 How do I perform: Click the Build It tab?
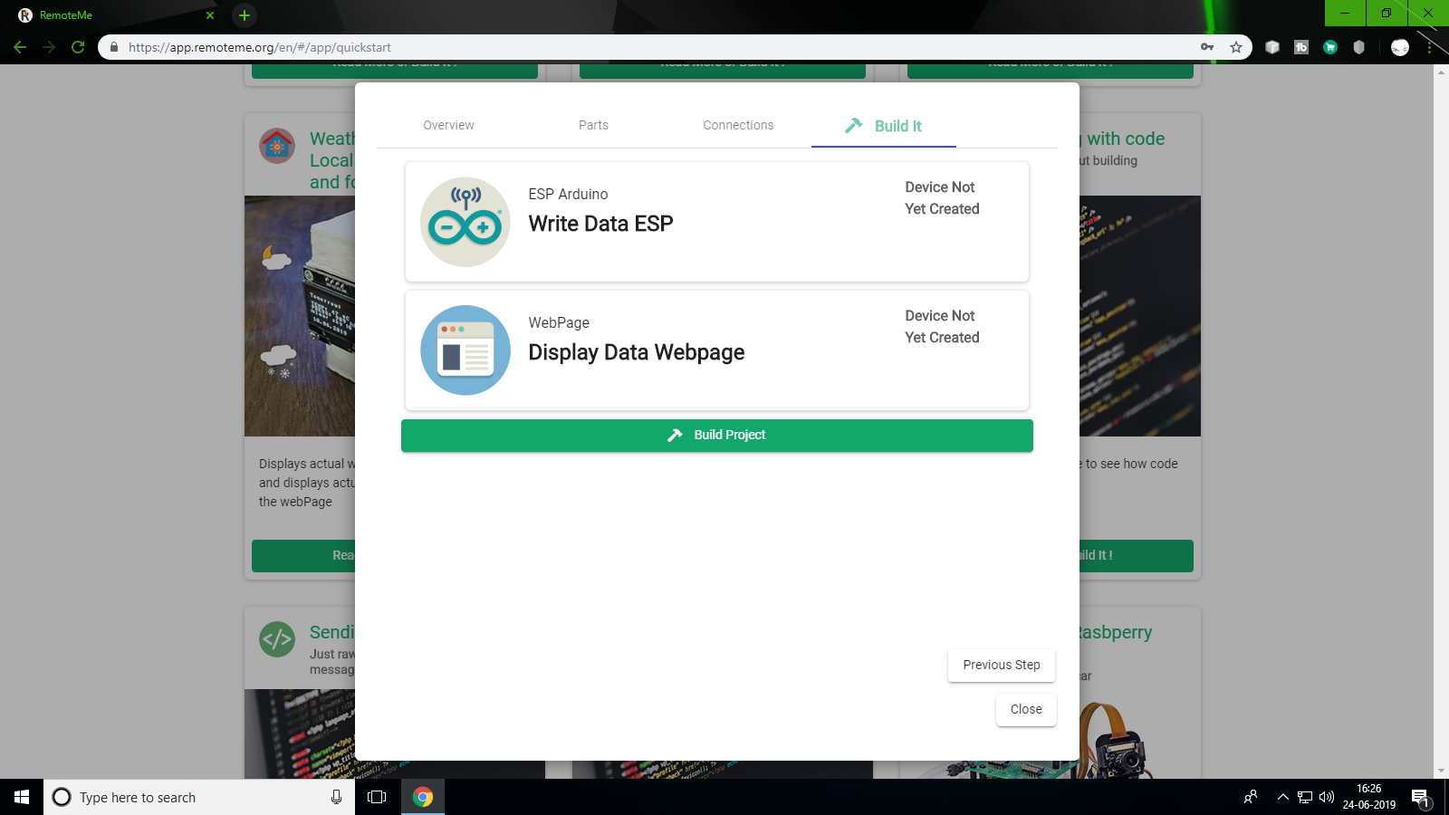coord(884,126)
